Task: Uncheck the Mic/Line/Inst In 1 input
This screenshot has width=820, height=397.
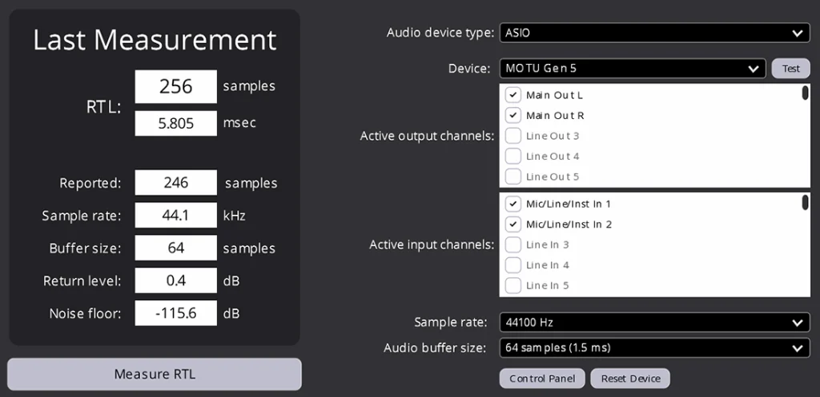Action: 513,204
